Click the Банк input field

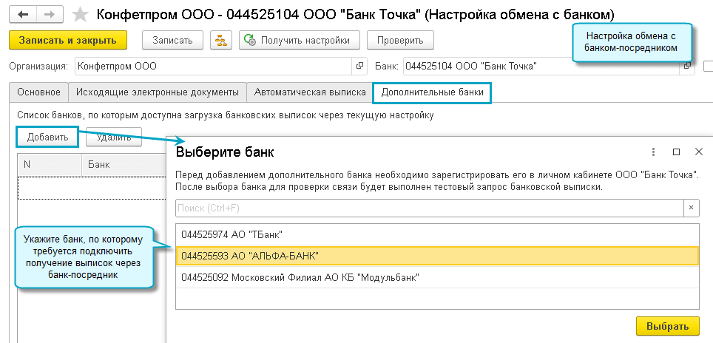[x=541, y=67]
